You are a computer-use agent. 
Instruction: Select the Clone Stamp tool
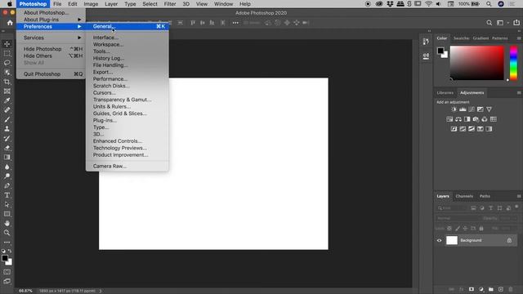[x=7, y=129]
